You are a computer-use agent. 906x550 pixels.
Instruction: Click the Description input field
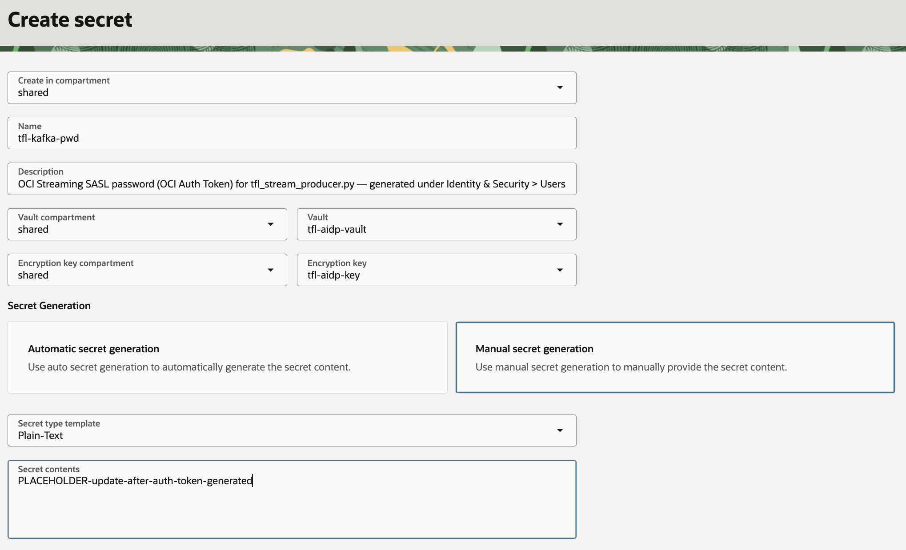click(x=292, y=179)
